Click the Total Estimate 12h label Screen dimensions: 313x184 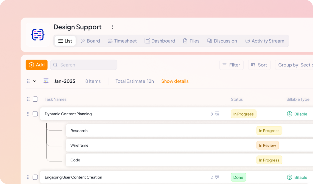[135, 81]
